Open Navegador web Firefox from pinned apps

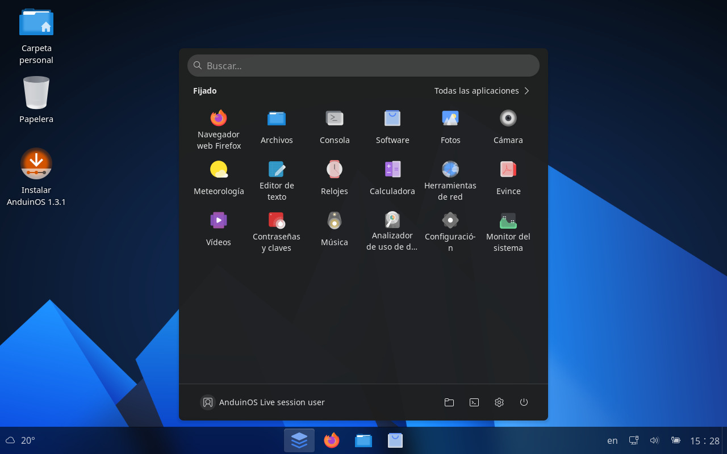(x=219, y=130)
